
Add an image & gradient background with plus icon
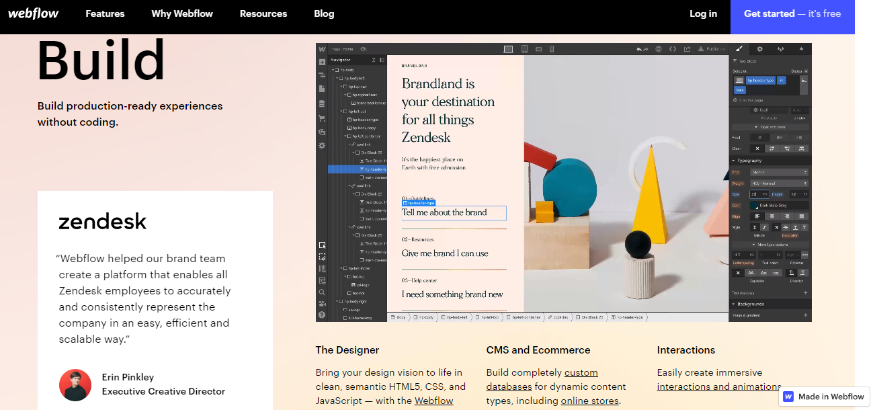tap(805, 315)
